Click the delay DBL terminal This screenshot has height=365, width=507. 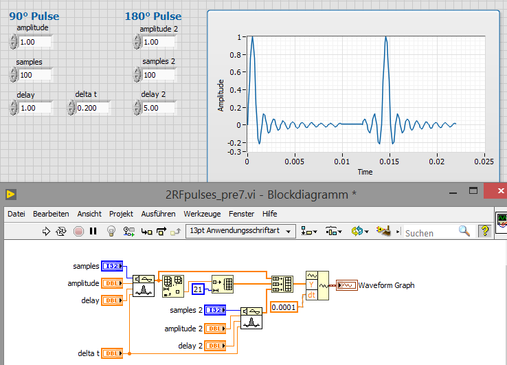click(112, 300)
